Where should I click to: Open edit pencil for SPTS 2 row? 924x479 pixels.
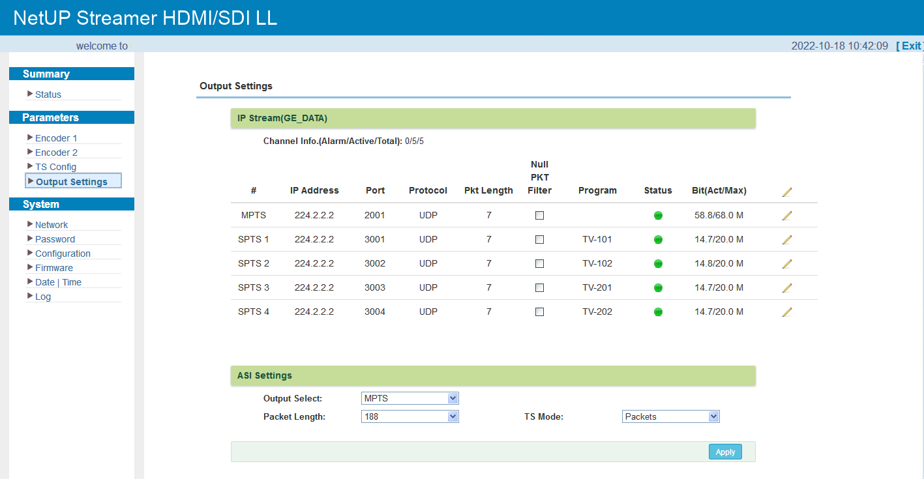click(787, 264)
